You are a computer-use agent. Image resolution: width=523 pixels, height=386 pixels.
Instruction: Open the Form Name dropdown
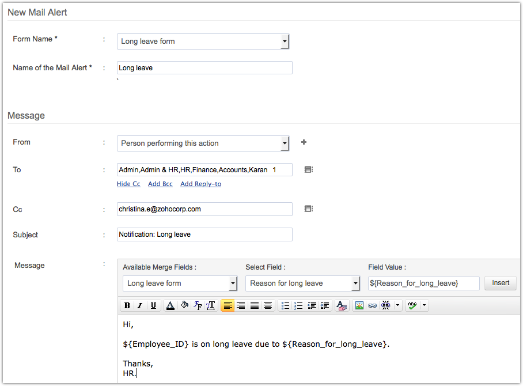[284, 41]
